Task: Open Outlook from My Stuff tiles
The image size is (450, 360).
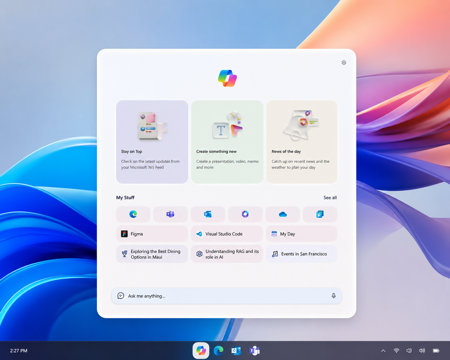Action: click(208, 214)
